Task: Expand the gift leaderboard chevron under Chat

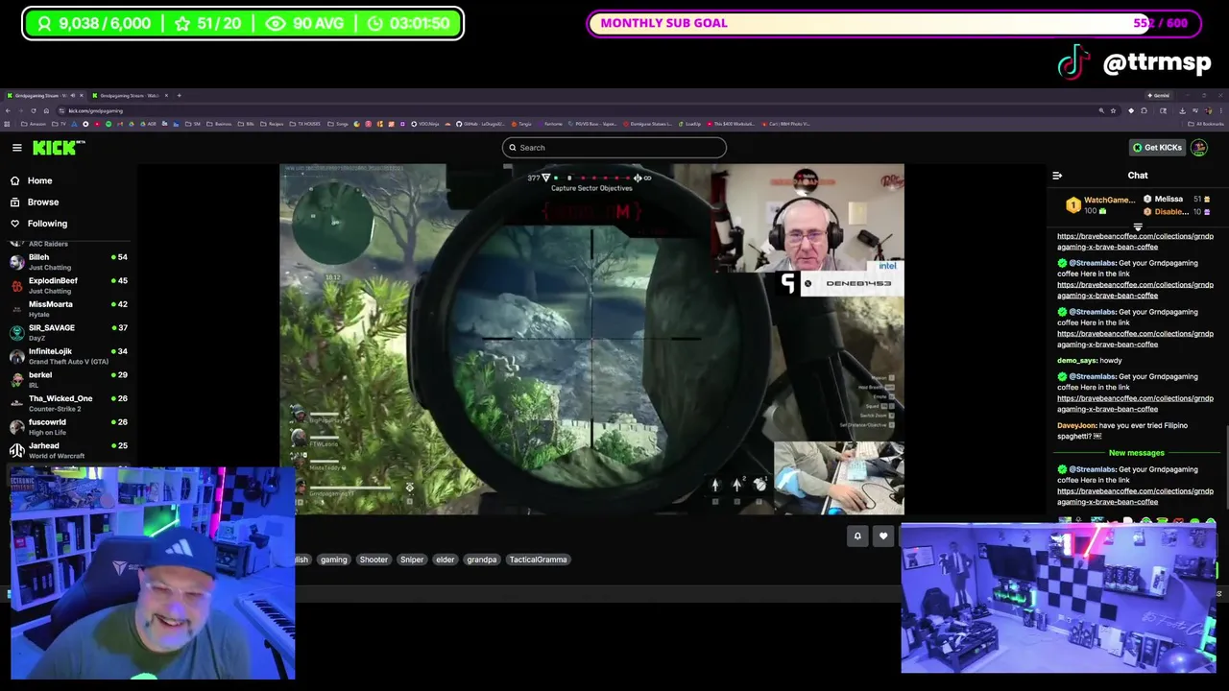Action: coord(1138,227)
